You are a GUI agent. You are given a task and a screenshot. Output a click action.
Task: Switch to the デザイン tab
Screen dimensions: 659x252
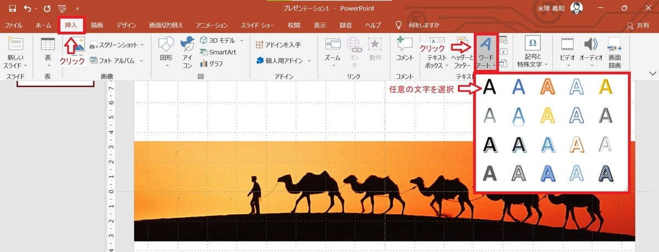point(126,25)
